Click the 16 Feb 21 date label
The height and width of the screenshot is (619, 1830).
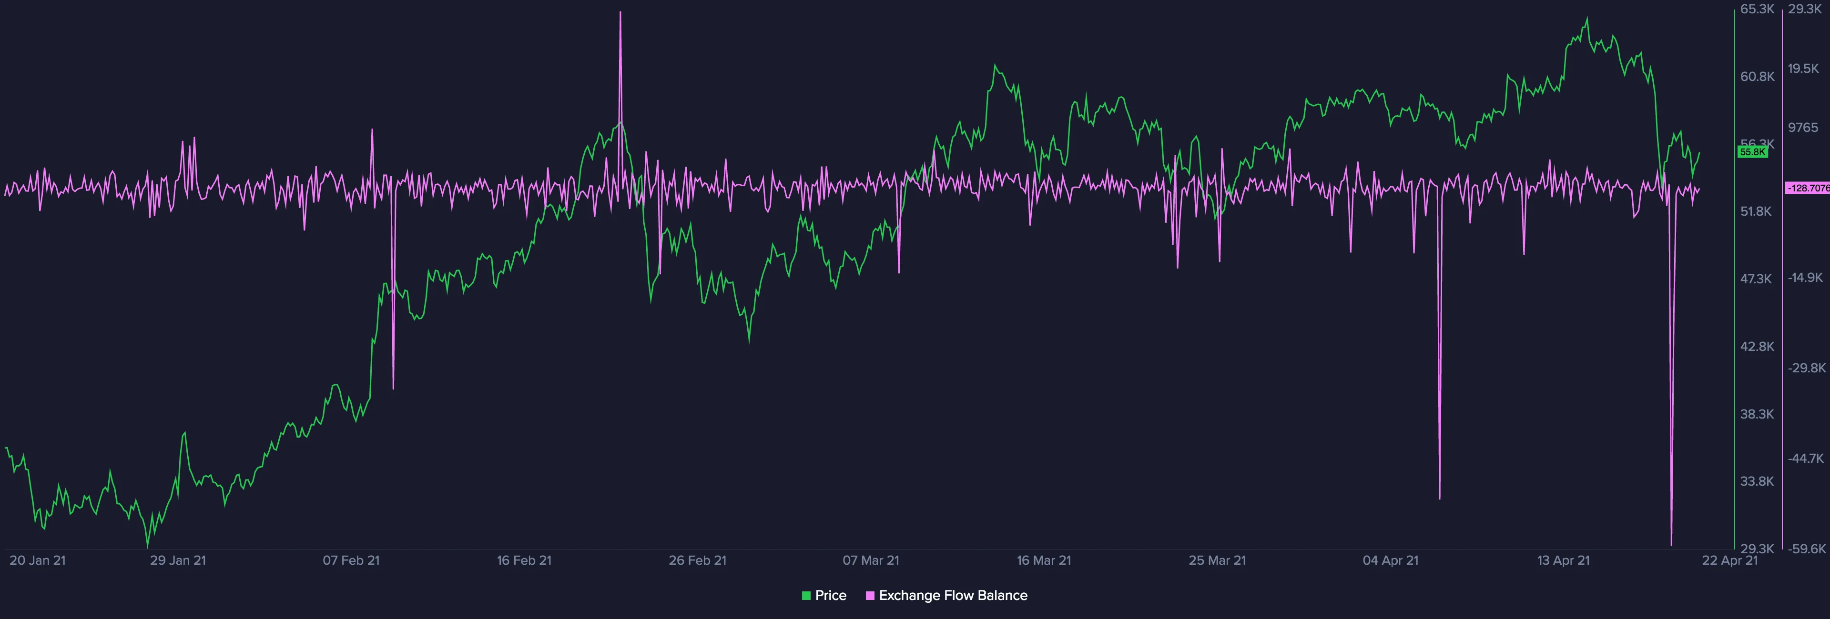click(x=524, y=560)
